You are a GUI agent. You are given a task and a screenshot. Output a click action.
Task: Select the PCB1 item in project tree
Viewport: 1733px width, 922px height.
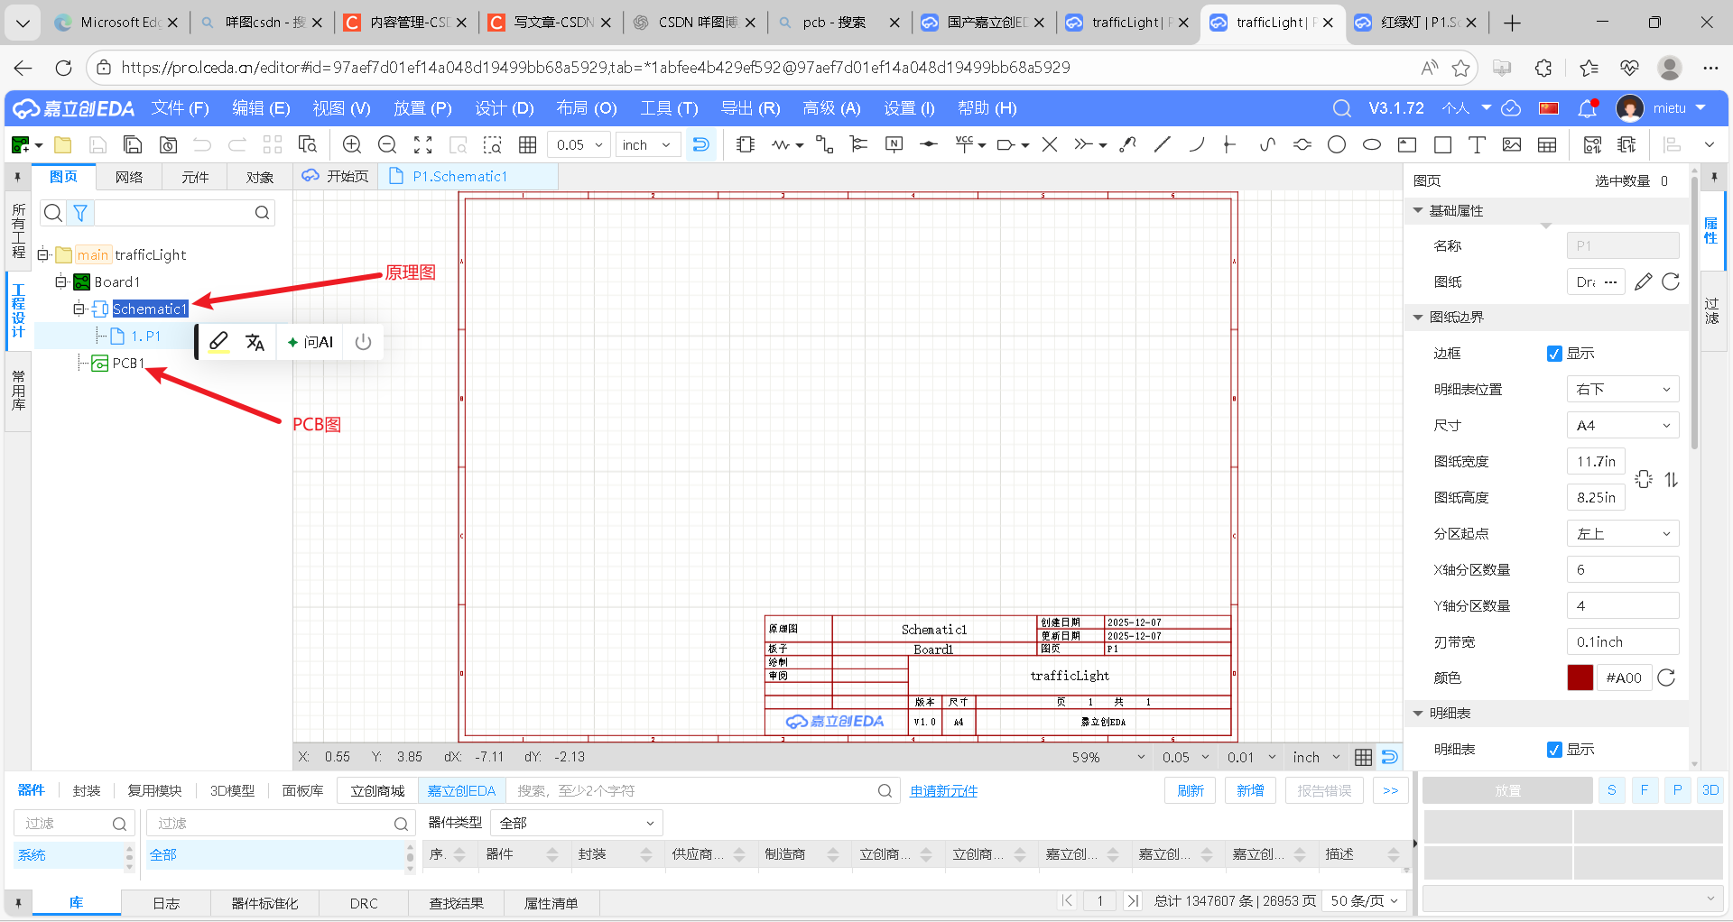click(x=127, y=363)
